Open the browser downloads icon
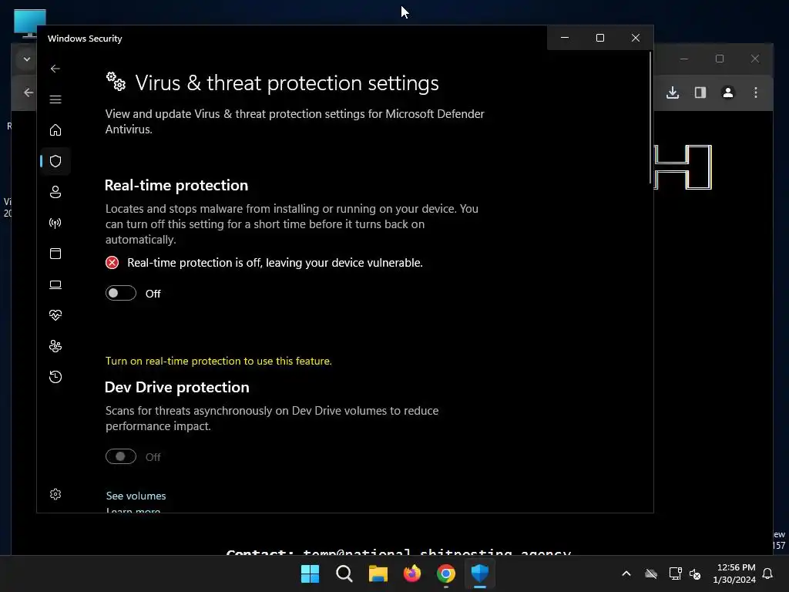 673,92
